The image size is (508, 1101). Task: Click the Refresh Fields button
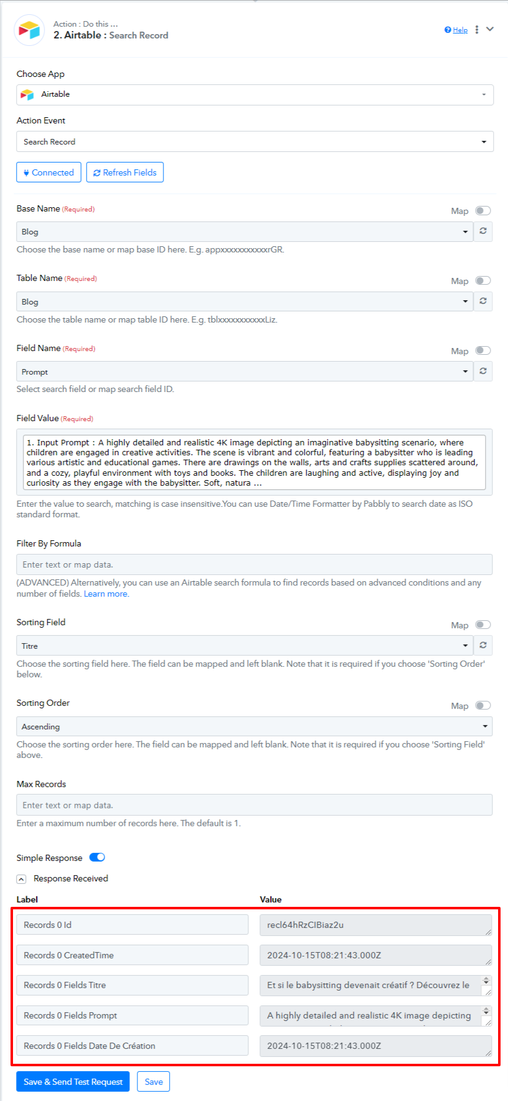click(x=125, y=172)
